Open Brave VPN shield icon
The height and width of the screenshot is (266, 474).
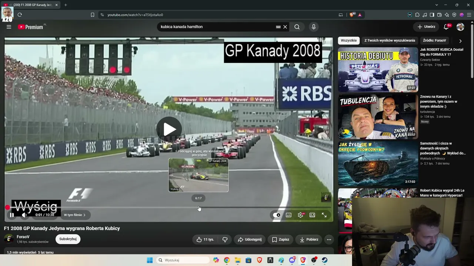pyautogui.click(x=454, y=15)
